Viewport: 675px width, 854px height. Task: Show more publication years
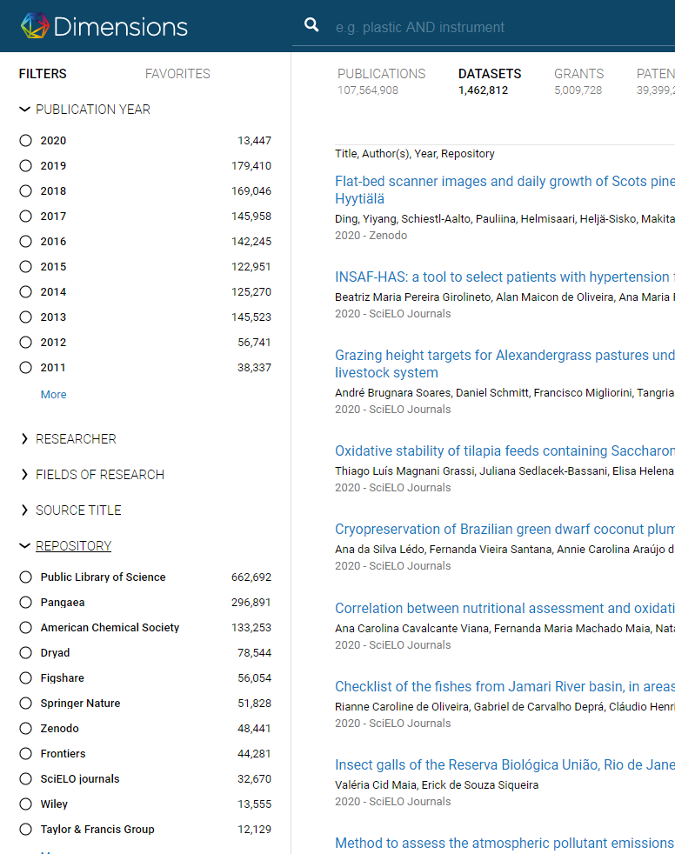(x=53, y=394)
